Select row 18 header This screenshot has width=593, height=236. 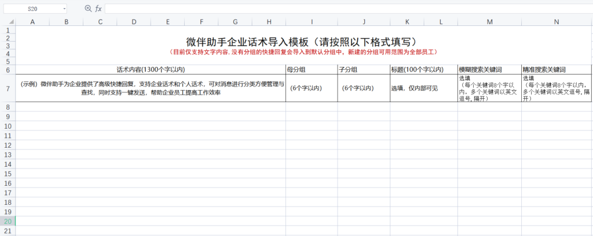tap(8, 203)
